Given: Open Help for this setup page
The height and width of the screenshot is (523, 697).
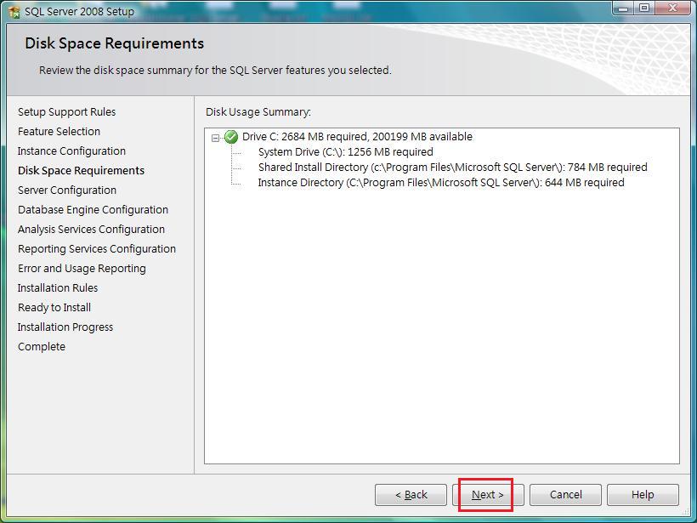Looking at the screenshot, I should (x=643, y=495).
